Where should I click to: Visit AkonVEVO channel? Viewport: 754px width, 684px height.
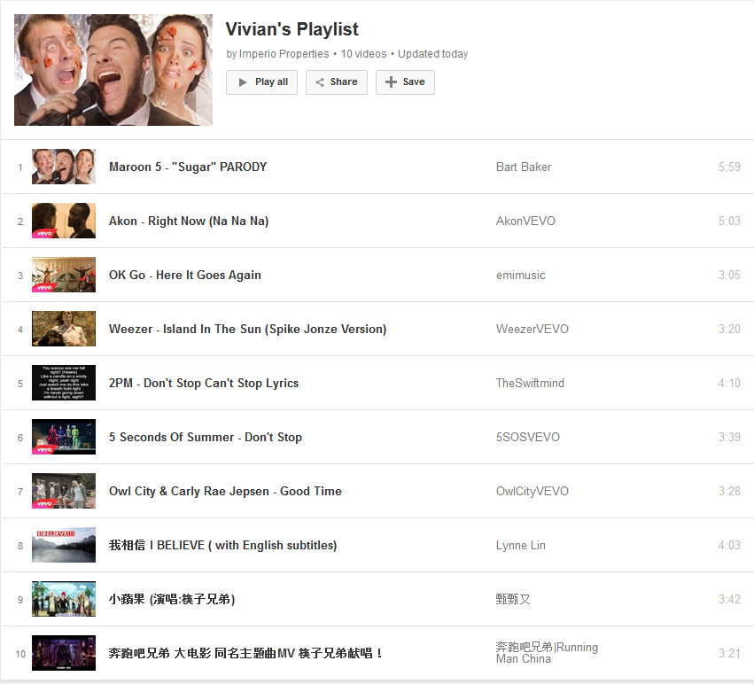pyautogui.click(x=525, y=221)
